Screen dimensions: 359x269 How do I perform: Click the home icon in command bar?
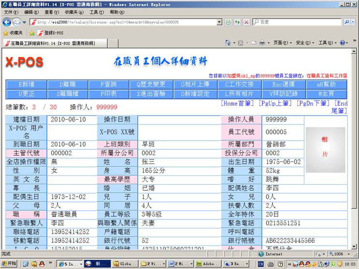[x=228, y=43]
